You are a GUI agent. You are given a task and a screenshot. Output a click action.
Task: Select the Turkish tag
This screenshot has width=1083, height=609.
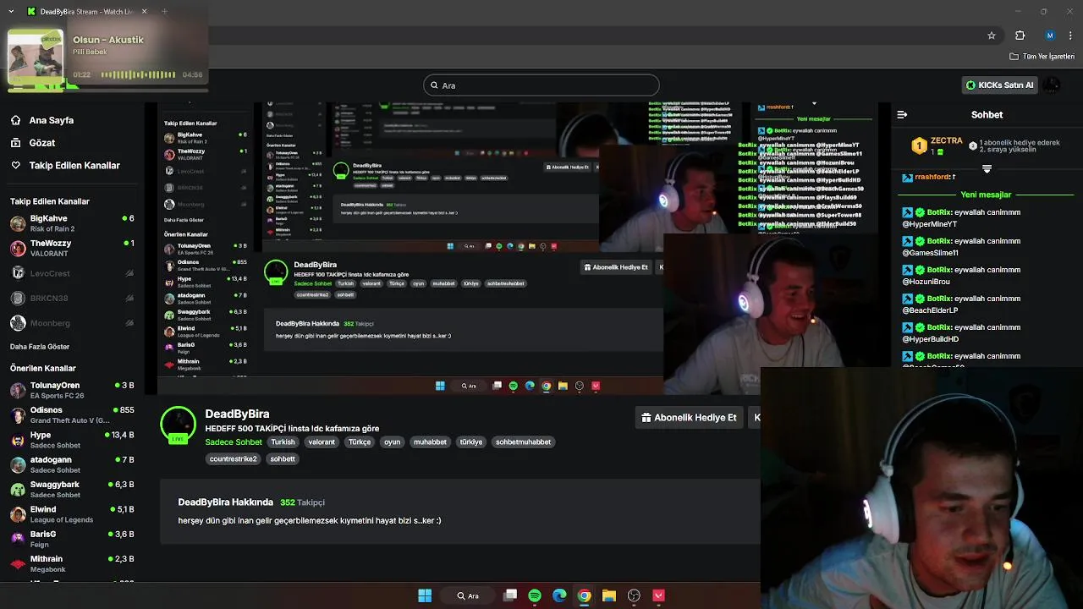283,442
